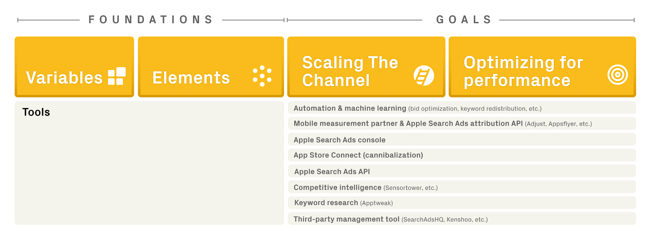Select App Store Connect (cannibalization) row
The height and width of the screenshot is (241, 652).
point(462,155)
